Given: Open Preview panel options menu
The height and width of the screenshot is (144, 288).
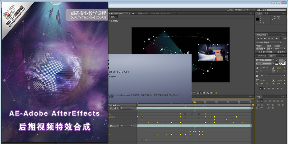Looking at the screenshot, I should click(x=283, y=34).
